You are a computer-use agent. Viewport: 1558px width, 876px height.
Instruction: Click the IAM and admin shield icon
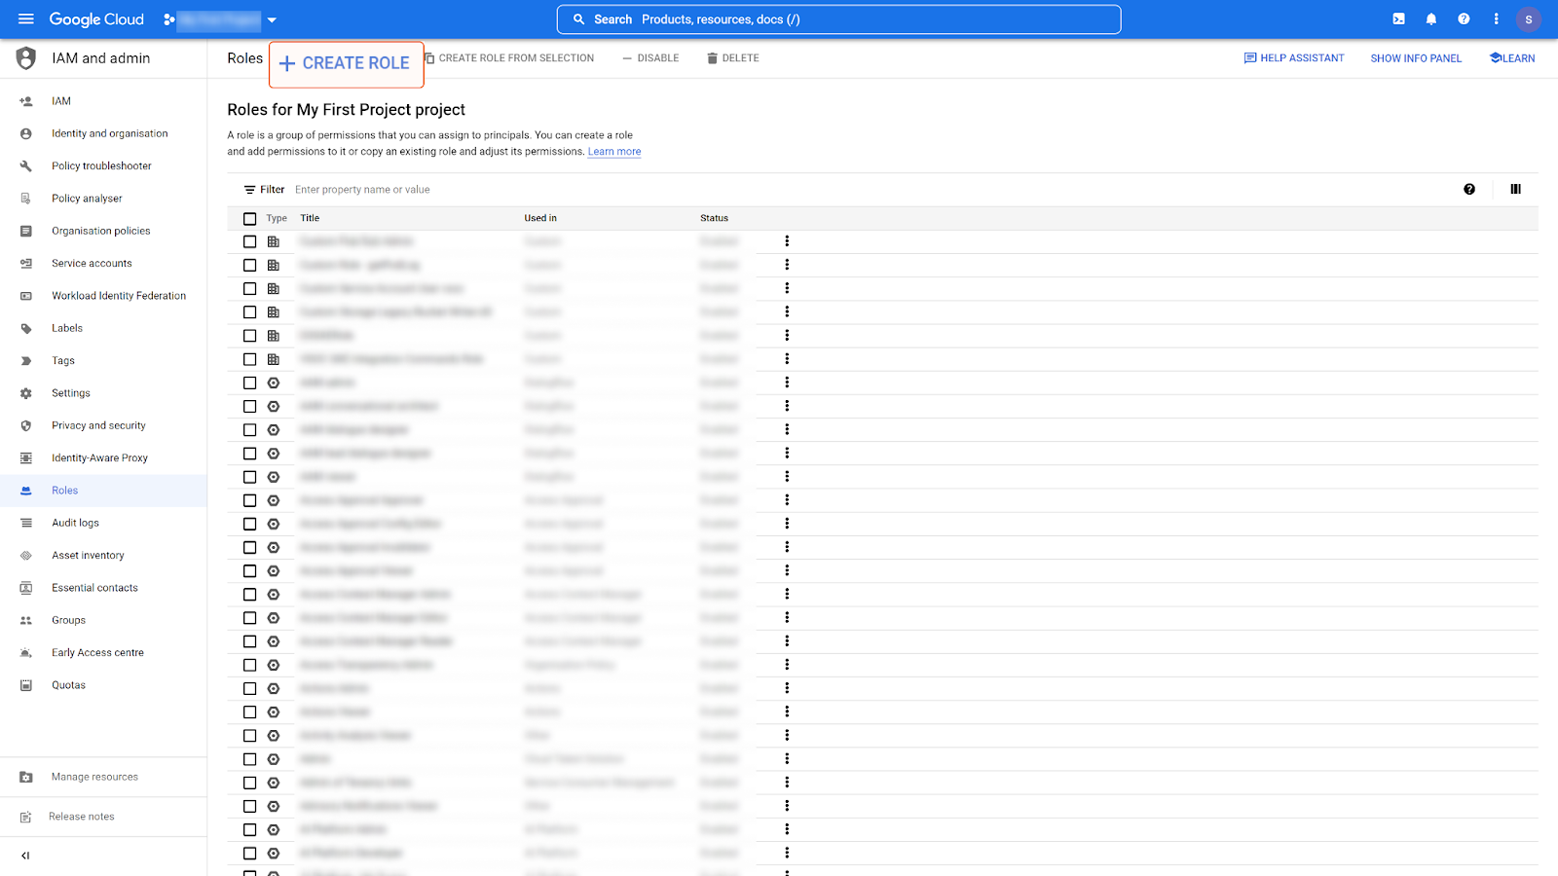[26, 58]
